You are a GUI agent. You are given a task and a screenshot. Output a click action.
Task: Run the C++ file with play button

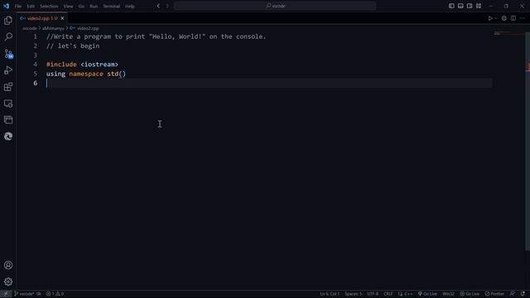pyautogui.click(x=490, y=18)
